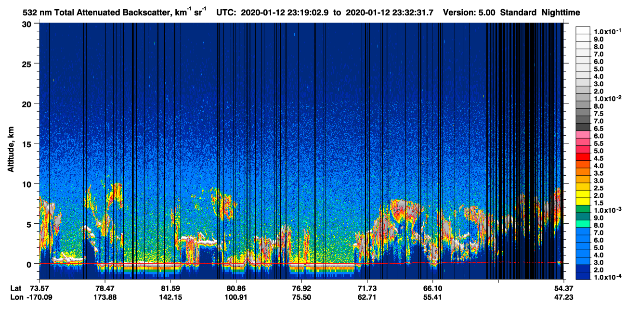
Task: Click colorbar label 4.5
Action: [599, 158]
